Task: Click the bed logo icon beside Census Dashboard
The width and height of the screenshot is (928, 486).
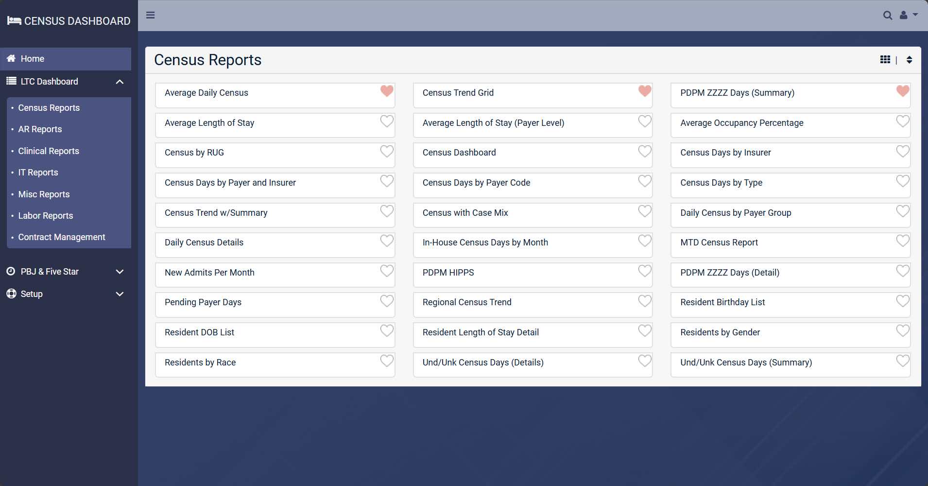Action: pyautogui.click(x=14, y=21)
